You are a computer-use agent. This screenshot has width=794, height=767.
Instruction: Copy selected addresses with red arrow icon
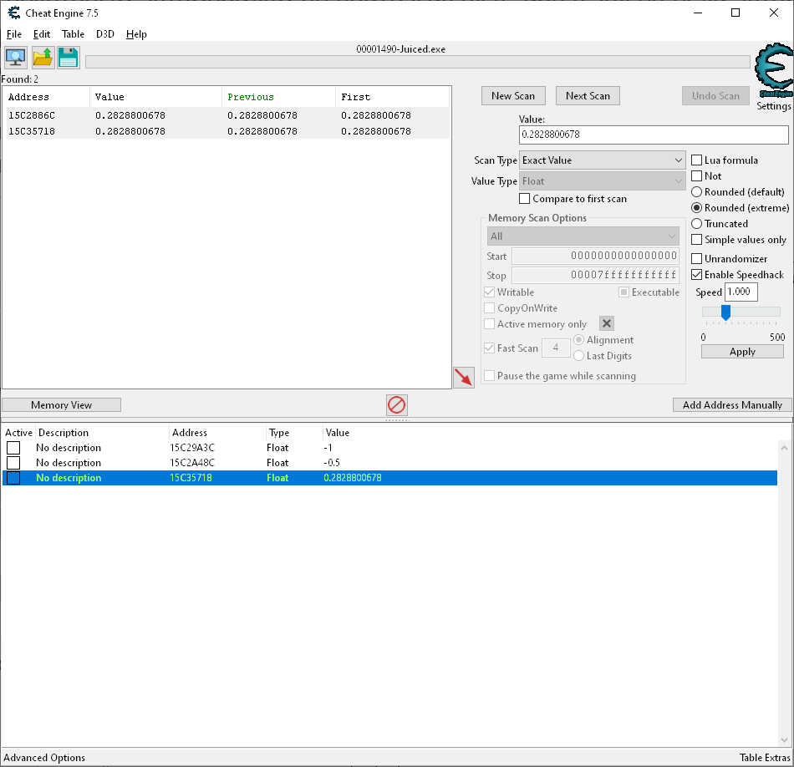click(x=464, y=378)
